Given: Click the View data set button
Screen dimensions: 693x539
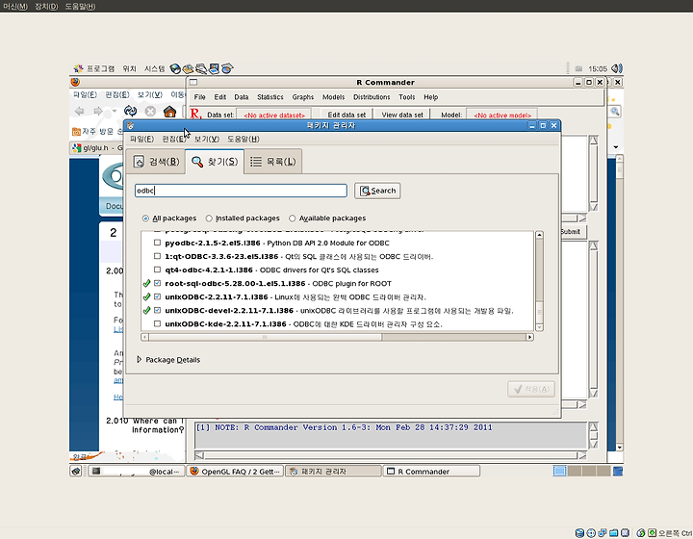Looking at the screenshot, I should [402, 115].
